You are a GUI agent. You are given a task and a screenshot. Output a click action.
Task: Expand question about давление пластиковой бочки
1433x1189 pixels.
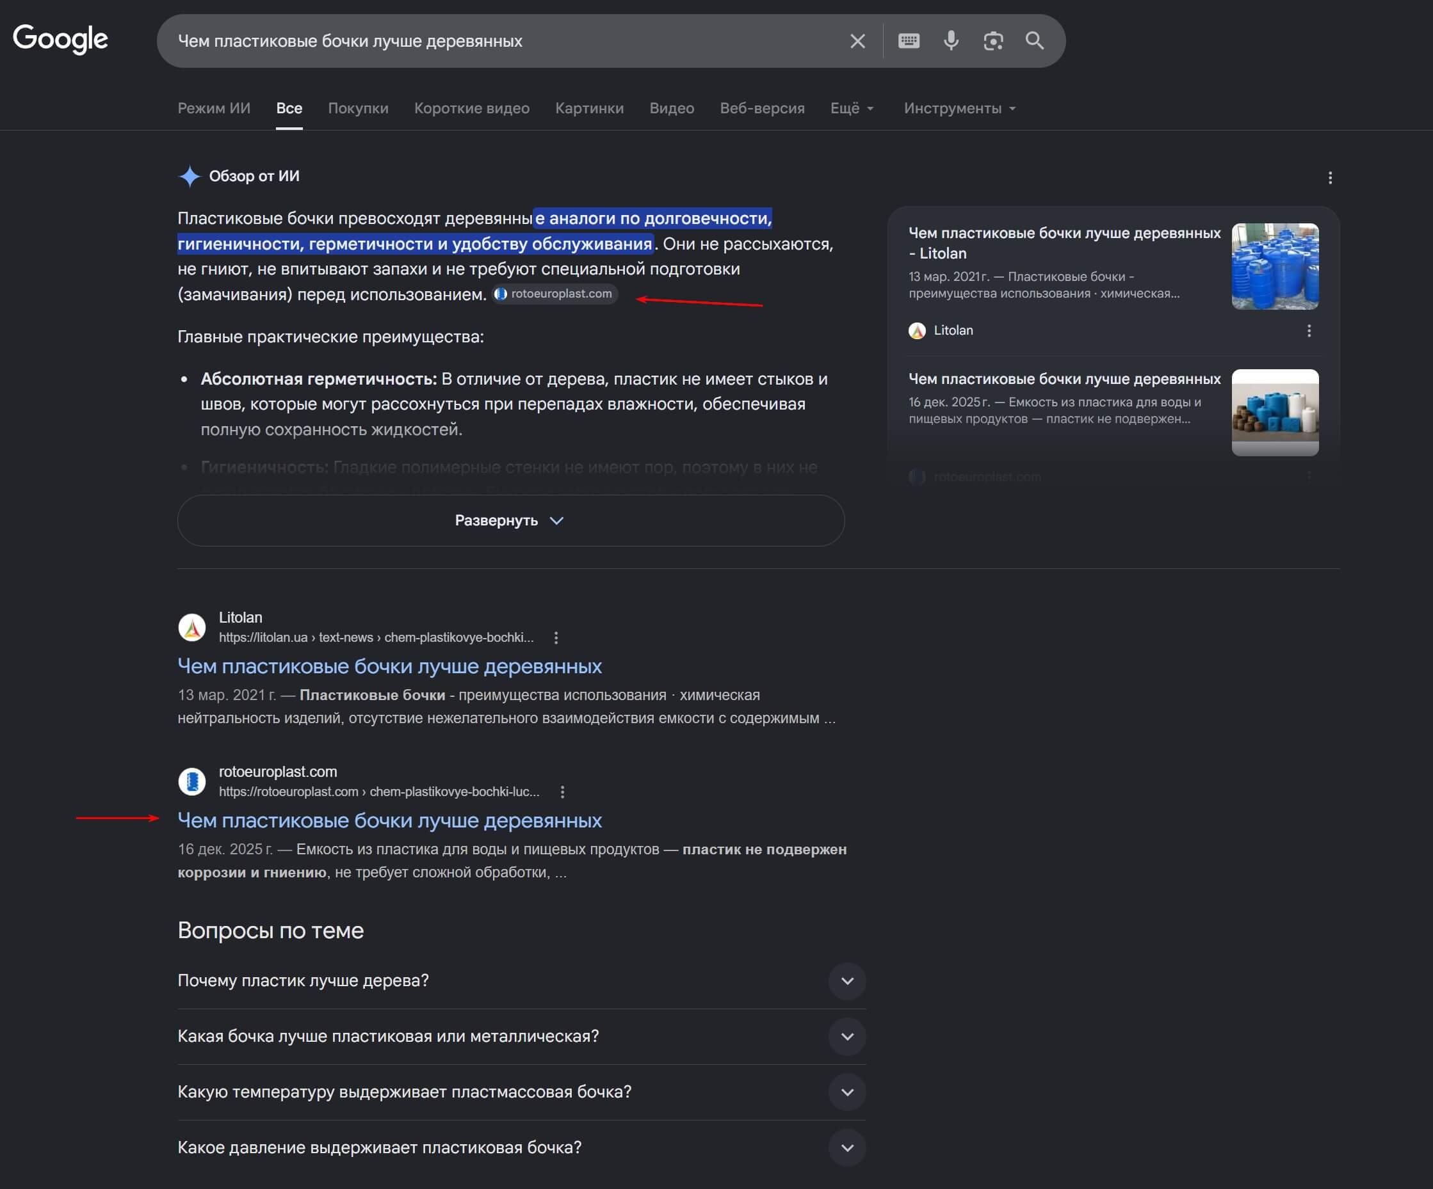click(522, 1148)
